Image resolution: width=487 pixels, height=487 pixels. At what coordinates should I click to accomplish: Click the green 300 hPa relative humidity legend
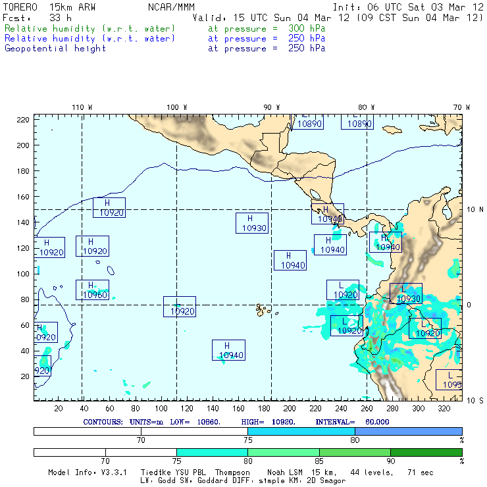[90, 29]
